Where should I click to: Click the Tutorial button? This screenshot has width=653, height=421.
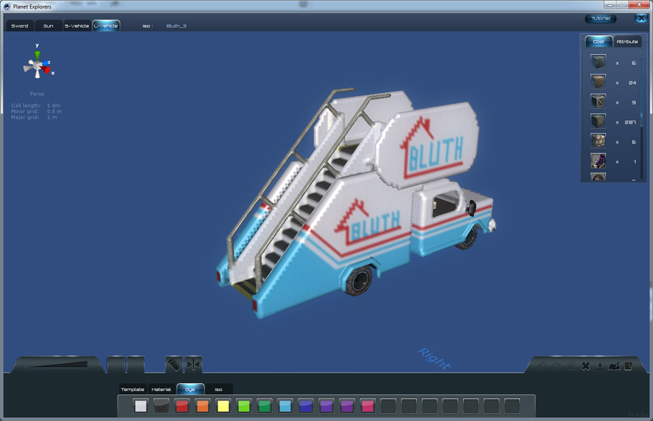(x=600, y=19)
